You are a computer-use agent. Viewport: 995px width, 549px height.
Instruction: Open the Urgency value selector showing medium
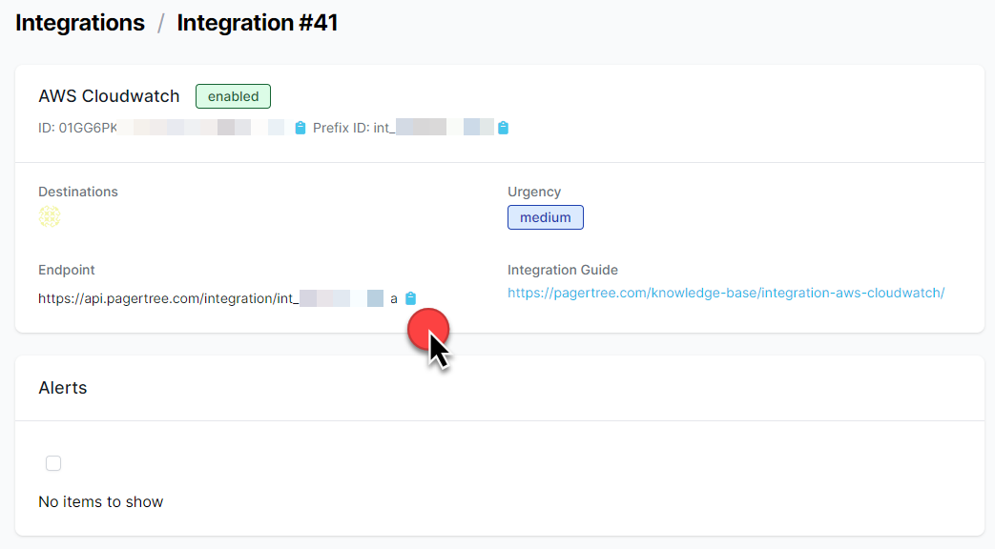[545, 217]
